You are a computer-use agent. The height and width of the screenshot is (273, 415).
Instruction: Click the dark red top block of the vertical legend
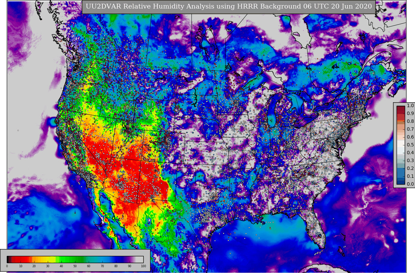tap(401, 108)
